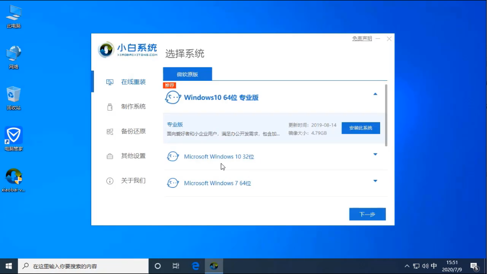The image size is (487, 274).
Task: Select Microsoft Edge in the taskbar
Action: click(x=195, y=266)
